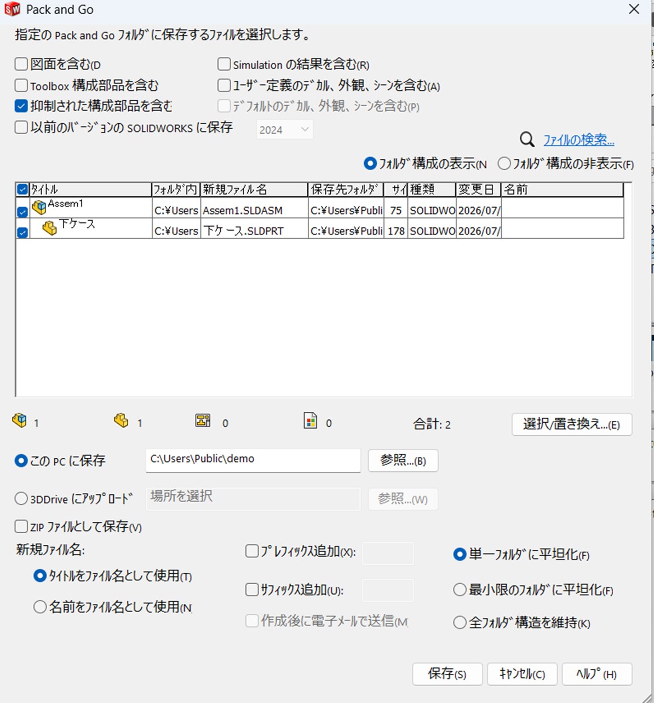The width and height of the screenshot is (654, 703).
Task: Click the キャンセル(C) button
Action: [x=523, y=674]
